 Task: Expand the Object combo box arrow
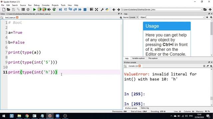203,17
